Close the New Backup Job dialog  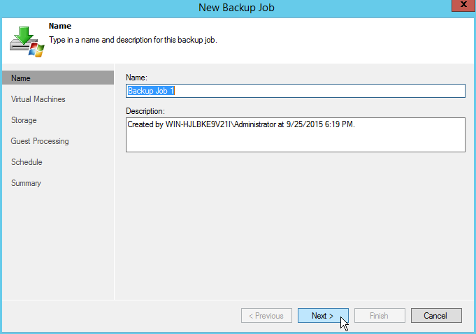click(x=459, y=6)
